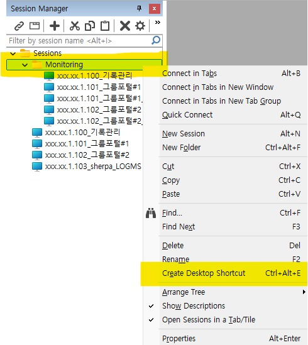Select the Monitoring folder label
The image size is (308, 345).
pos(64,65)
